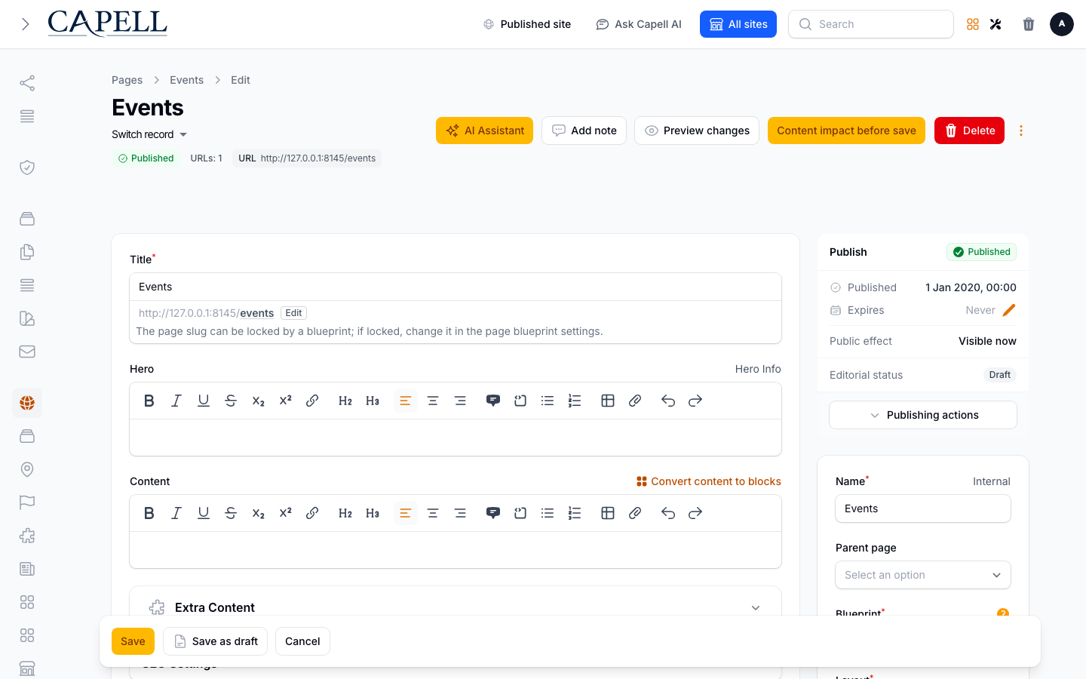The height and width of the screenshot is (679, 1086).
Task: Insert a table in the Hero editor
Action: coord(608,401)
